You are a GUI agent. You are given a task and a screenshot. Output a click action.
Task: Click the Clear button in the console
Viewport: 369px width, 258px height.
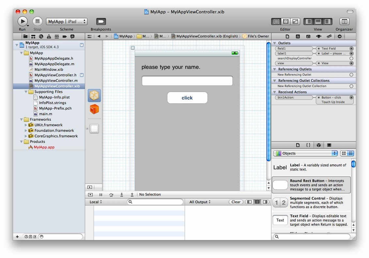pyautogui.click(x=236, y=202)
